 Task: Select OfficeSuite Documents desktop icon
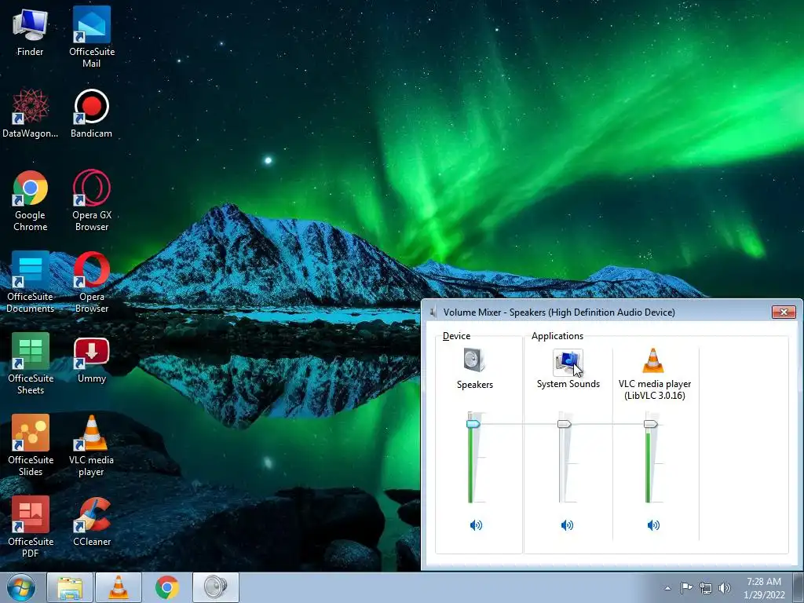(31, 282)
